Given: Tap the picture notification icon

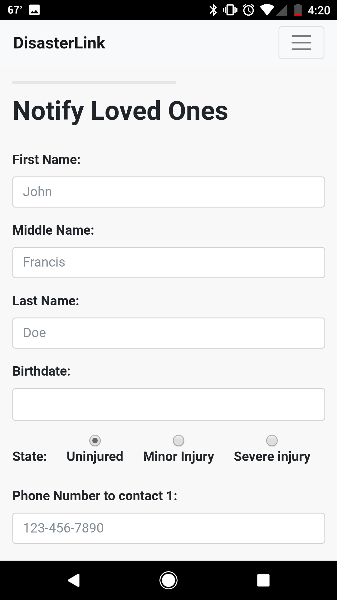Looking at the screenshot, I should pos(34,10).
